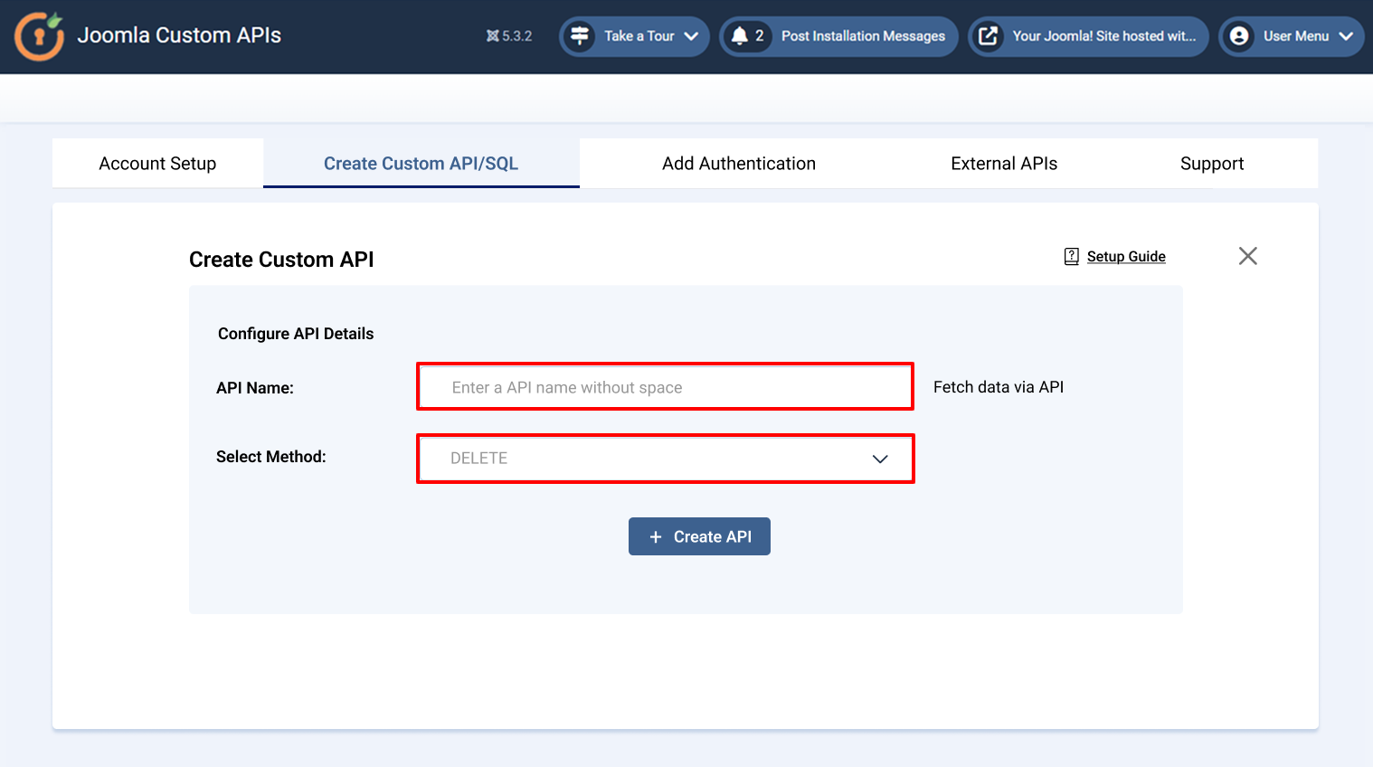The height and width of the screenshot is (767, 1373).
Task: Open the User Menu dropdown
Action: (1345, 36)
